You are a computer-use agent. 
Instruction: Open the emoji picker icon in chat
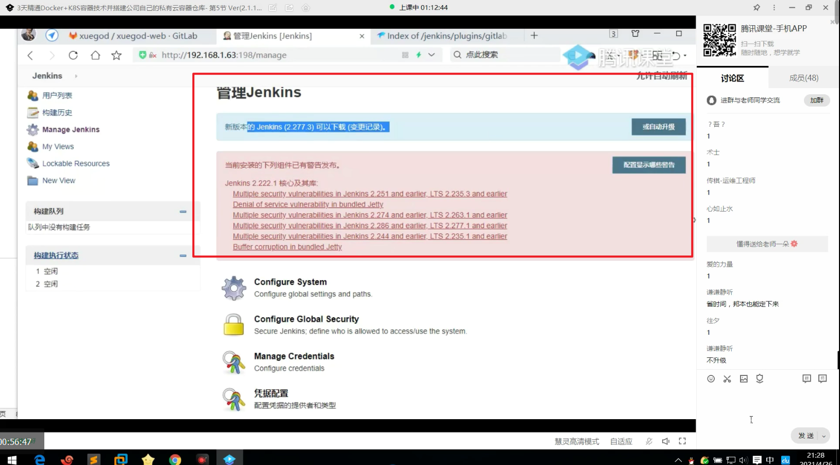click(x=711, y=378)
